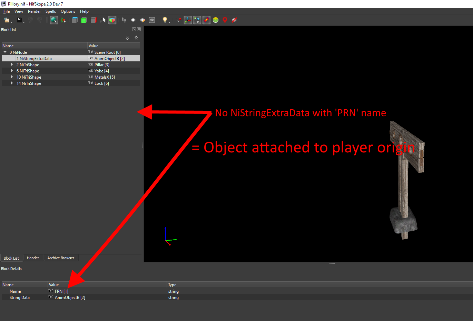Image resolution: width=473 pixels, height=321 pixels.
Task: Click the Yoke [4] value cell
Action: pyautogui.click(x=102, y=71)
